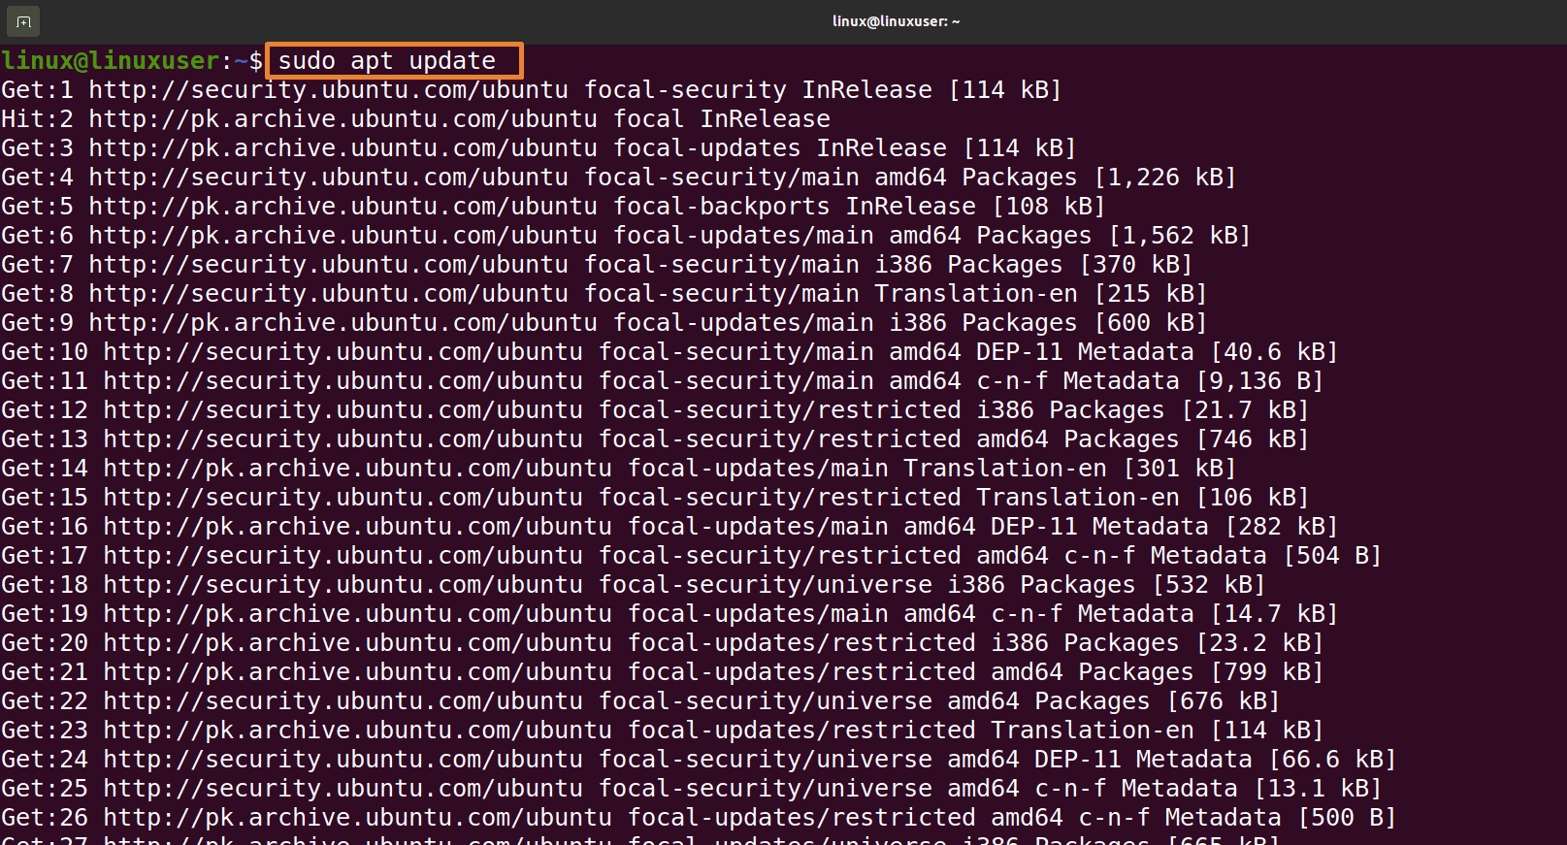The image size is (1567, 845).
Task: Click the 'Get:17' c-n-f Metadata 504 B line
Action: [x=692, y=556]
